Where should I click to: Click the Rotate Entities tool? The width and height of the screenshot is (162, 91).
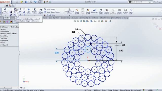tap(107, 12)
